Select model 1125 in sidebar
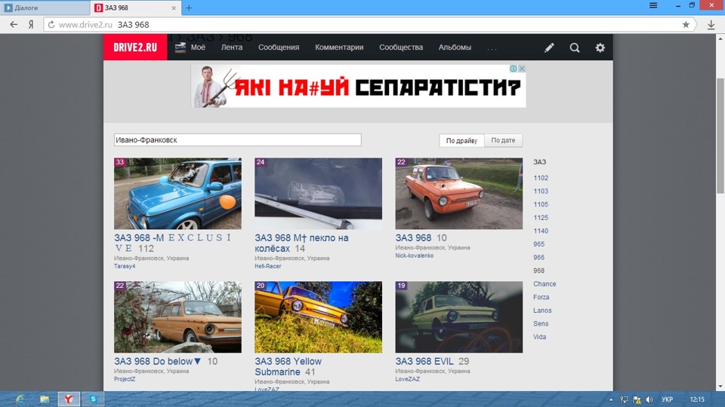Screen dimensions: 725x407 coord(541,218)
